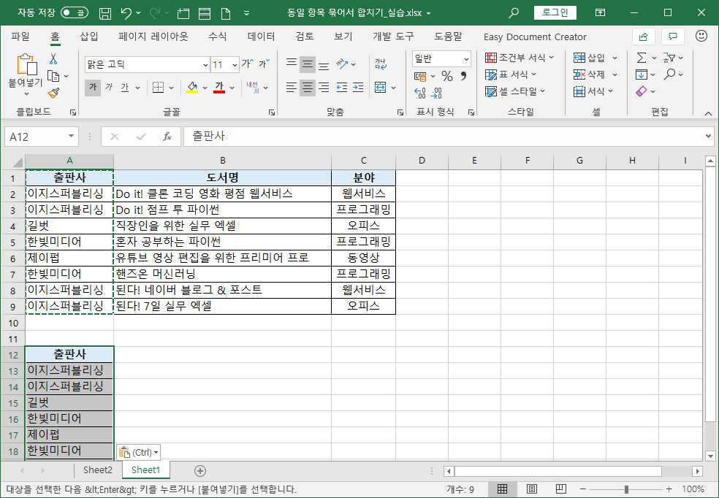The width and height of the screenshot is (719, 498).
Task: Open the font name 맑은 고딕 dropdown
Action: [205, 65]
